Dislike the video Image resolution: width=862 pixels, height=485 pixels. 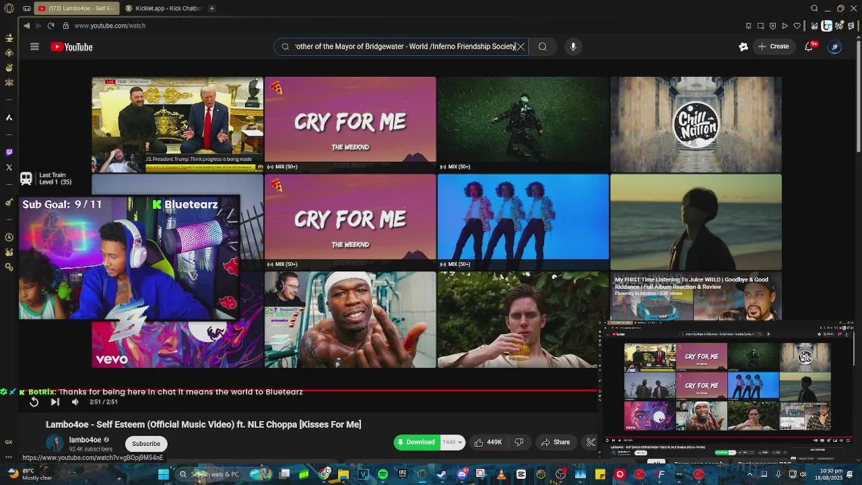click(519, 443)
